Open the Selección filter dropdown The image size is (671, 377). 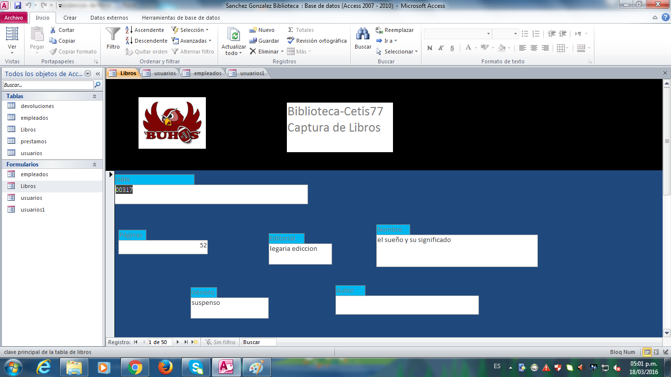[190, 30]
